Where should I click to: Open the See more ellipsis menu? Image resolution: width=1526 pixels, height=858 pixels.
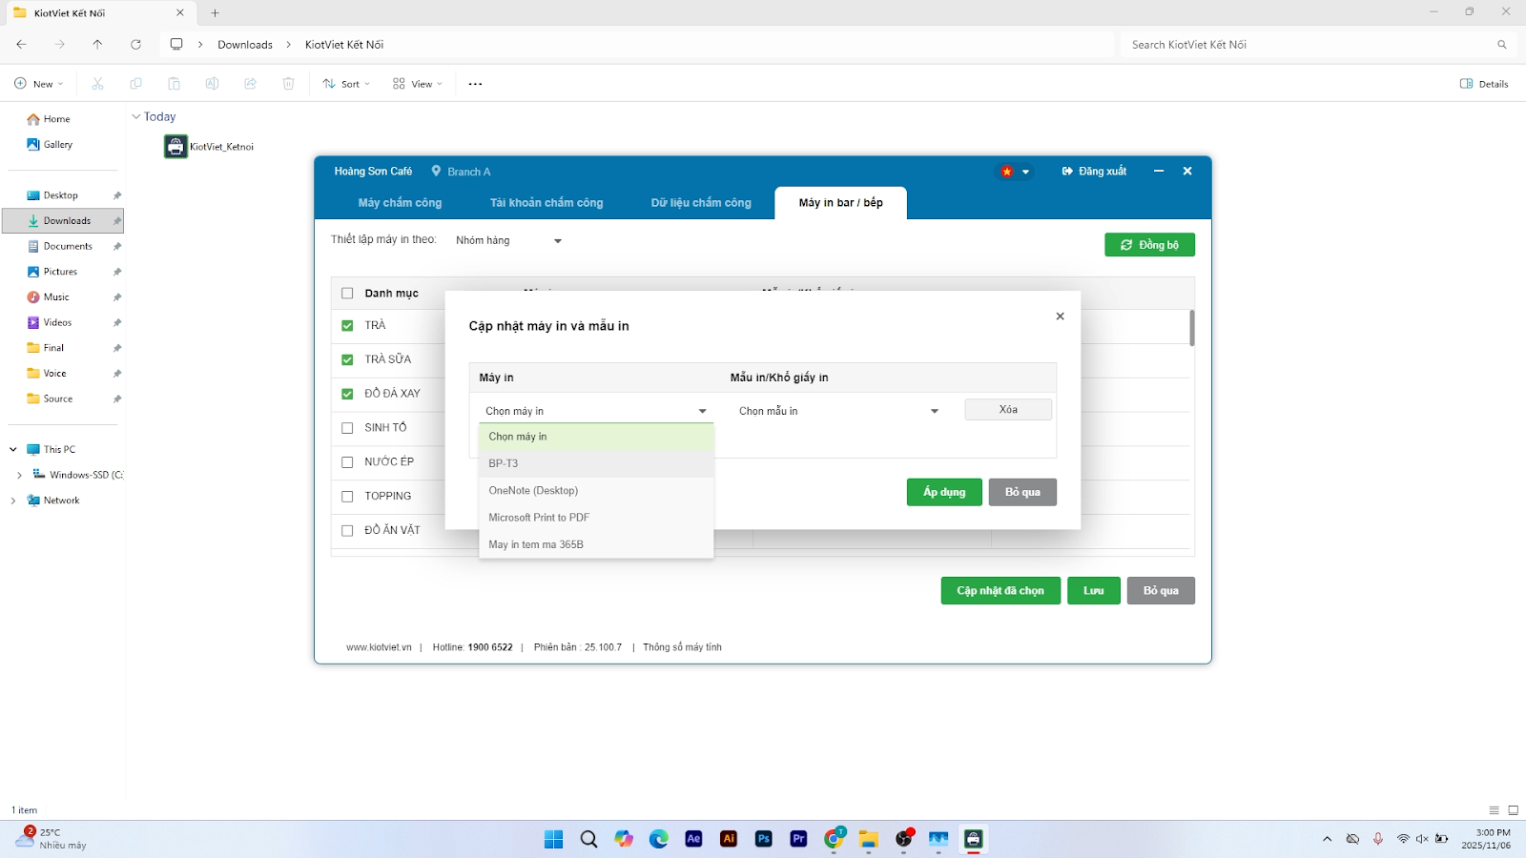(475, 84)
